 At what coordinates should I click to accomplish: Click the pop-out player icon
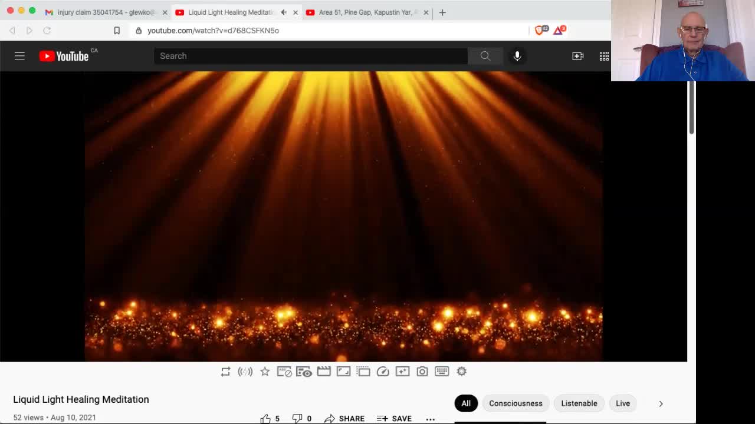[363, 372]
